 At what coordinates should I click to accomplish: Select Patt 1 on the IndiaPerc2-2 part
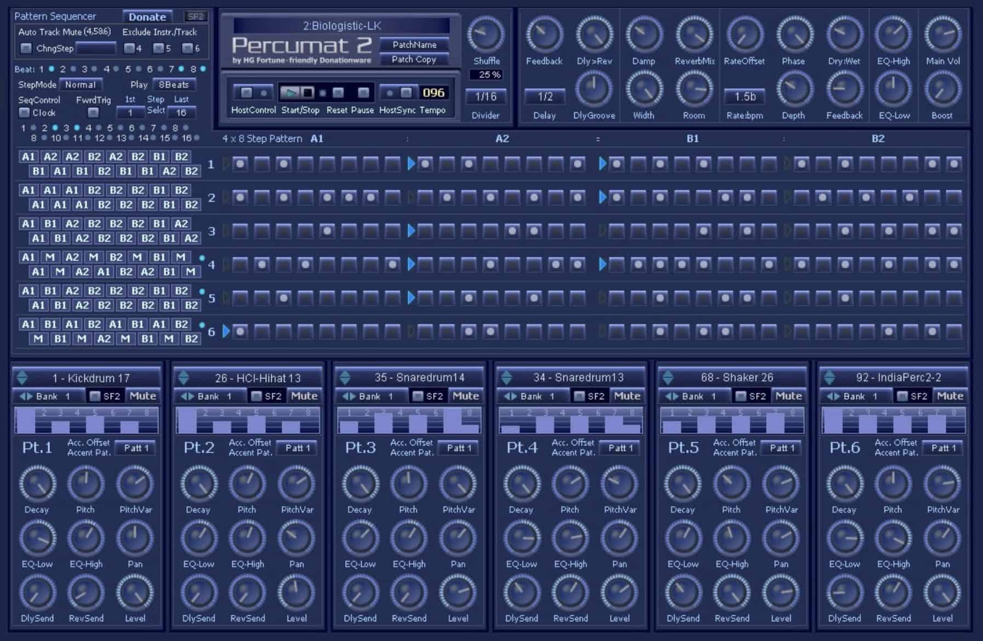tap(942, 448)
